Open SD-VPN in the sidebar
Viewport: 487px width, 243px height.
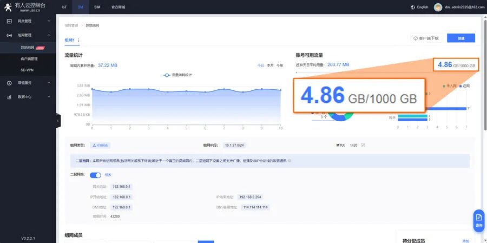[28, 70]
